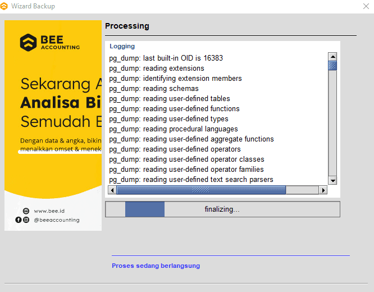Click the Bee Accounting hexagon logo

28,42
